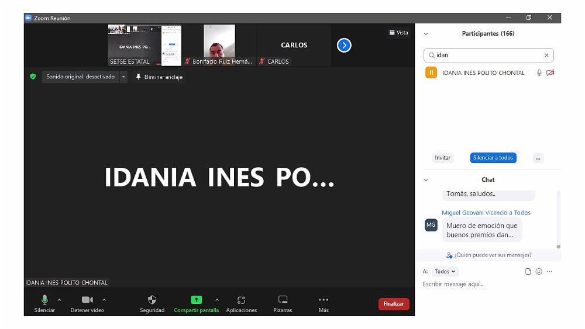Open the Todos recipient dropdown in chat
This screenshot has width=585, height=329.
pos(445,272)
